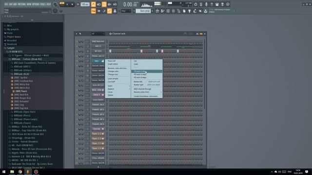Expand the Replace submenu
The image size is (312, 175).
coord(118,89)
